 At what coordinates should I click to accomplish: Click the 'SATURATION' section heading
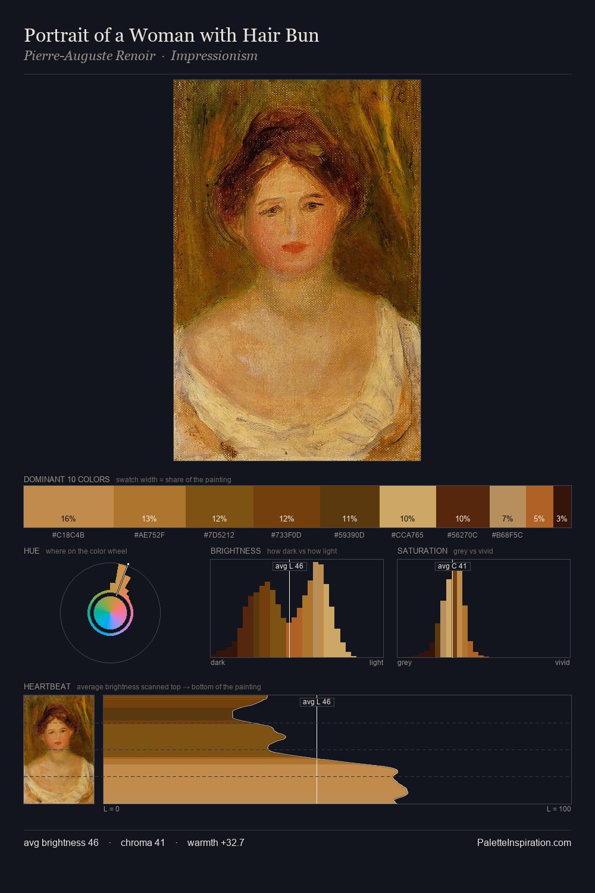422,551
